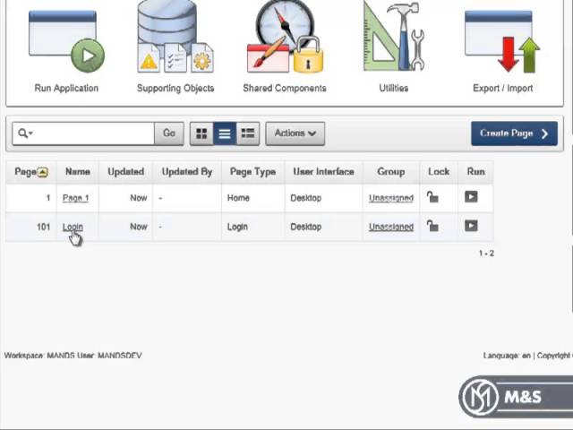The width and height of the screenshot is (573, 430).
Task: Open the Page 1 link
Action: 75,198
